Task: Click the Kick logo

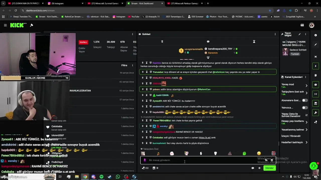Action: pos(18,25)
